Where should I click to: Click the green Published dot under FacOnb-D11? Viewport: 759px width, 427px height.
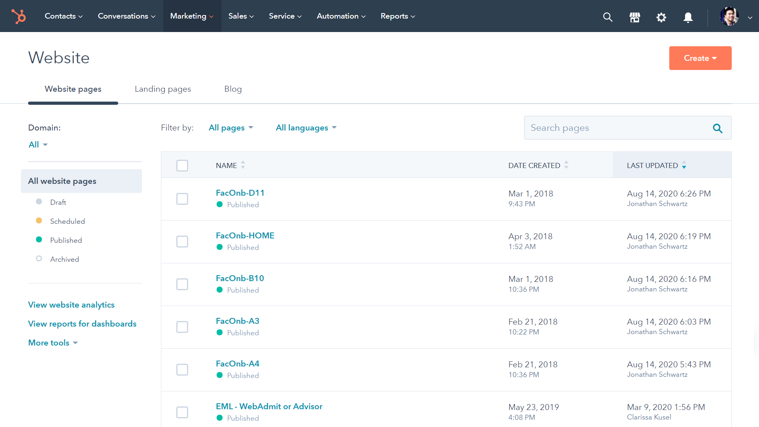click(x=219, y=204)
